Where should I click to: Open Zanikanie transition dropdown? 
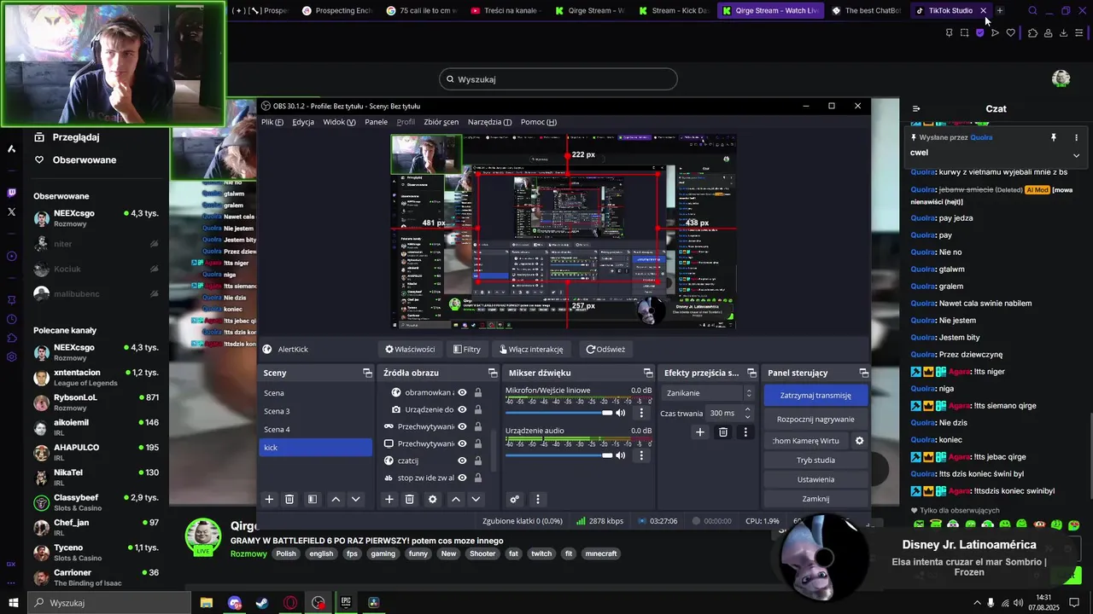(x=709, y=393)
